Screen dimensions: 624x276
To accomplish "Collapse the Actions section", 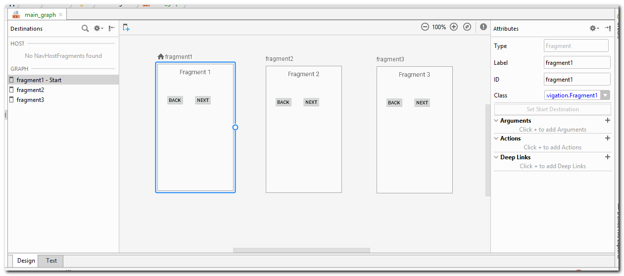I will [x=496, y=138].
